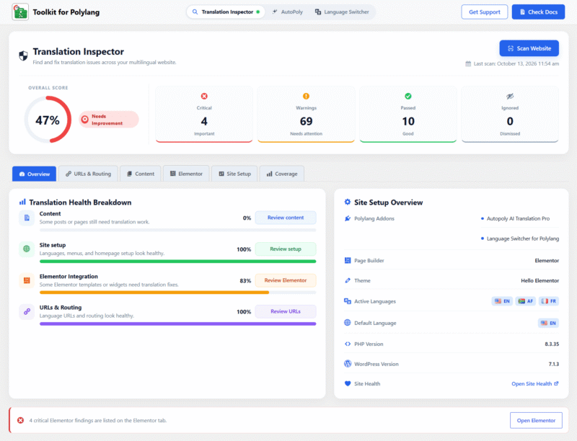Click the external link icon after Open Site Health
Image resolution: width=577 pixels, height=441 pixels.
[556, 383]
